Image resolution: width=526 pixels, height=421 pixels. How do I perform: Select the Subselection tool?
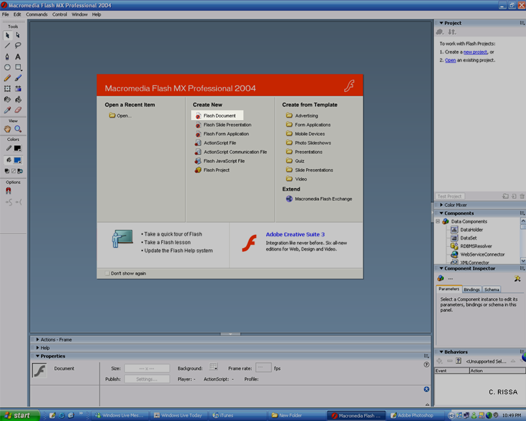[18, 35]
